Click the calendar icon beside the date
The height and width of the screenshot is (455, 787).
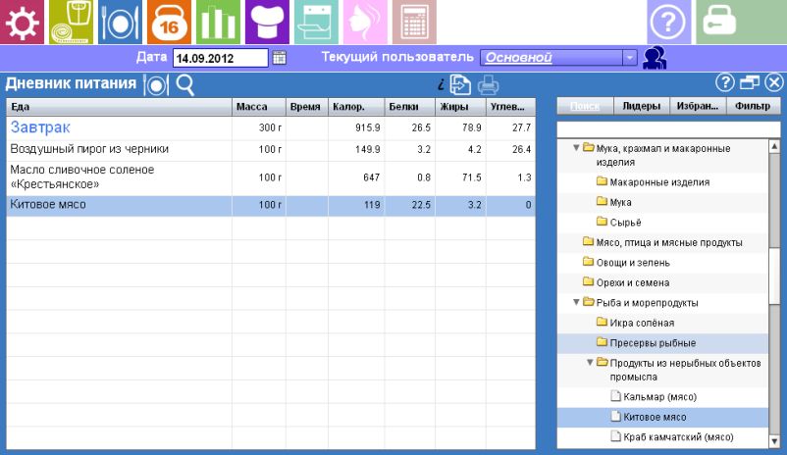pyautogui.click(x=280, y=58)
